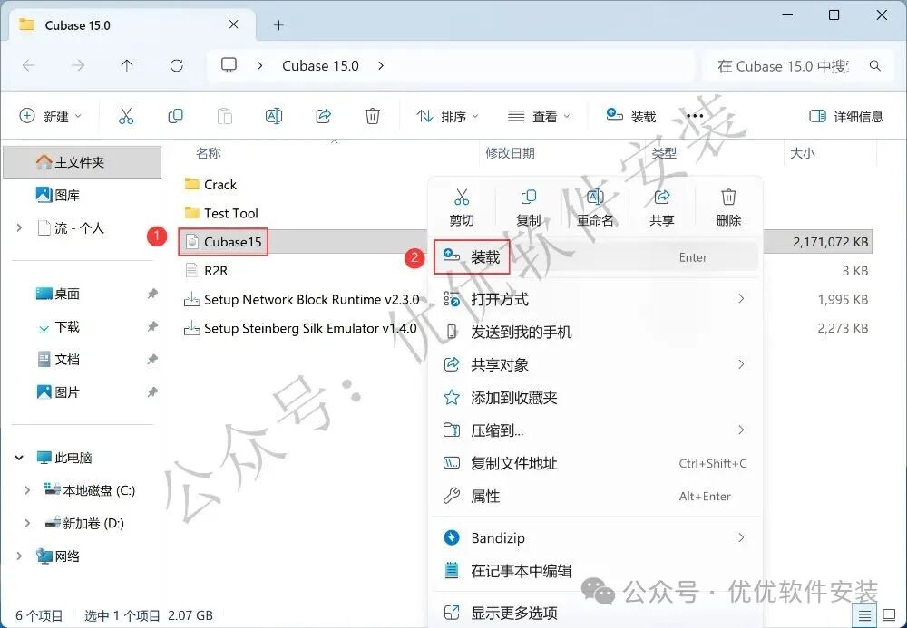Click the Cut scissors icon in toolbar
The width and height of the screenshot is (907, 628).
(126, 116)
